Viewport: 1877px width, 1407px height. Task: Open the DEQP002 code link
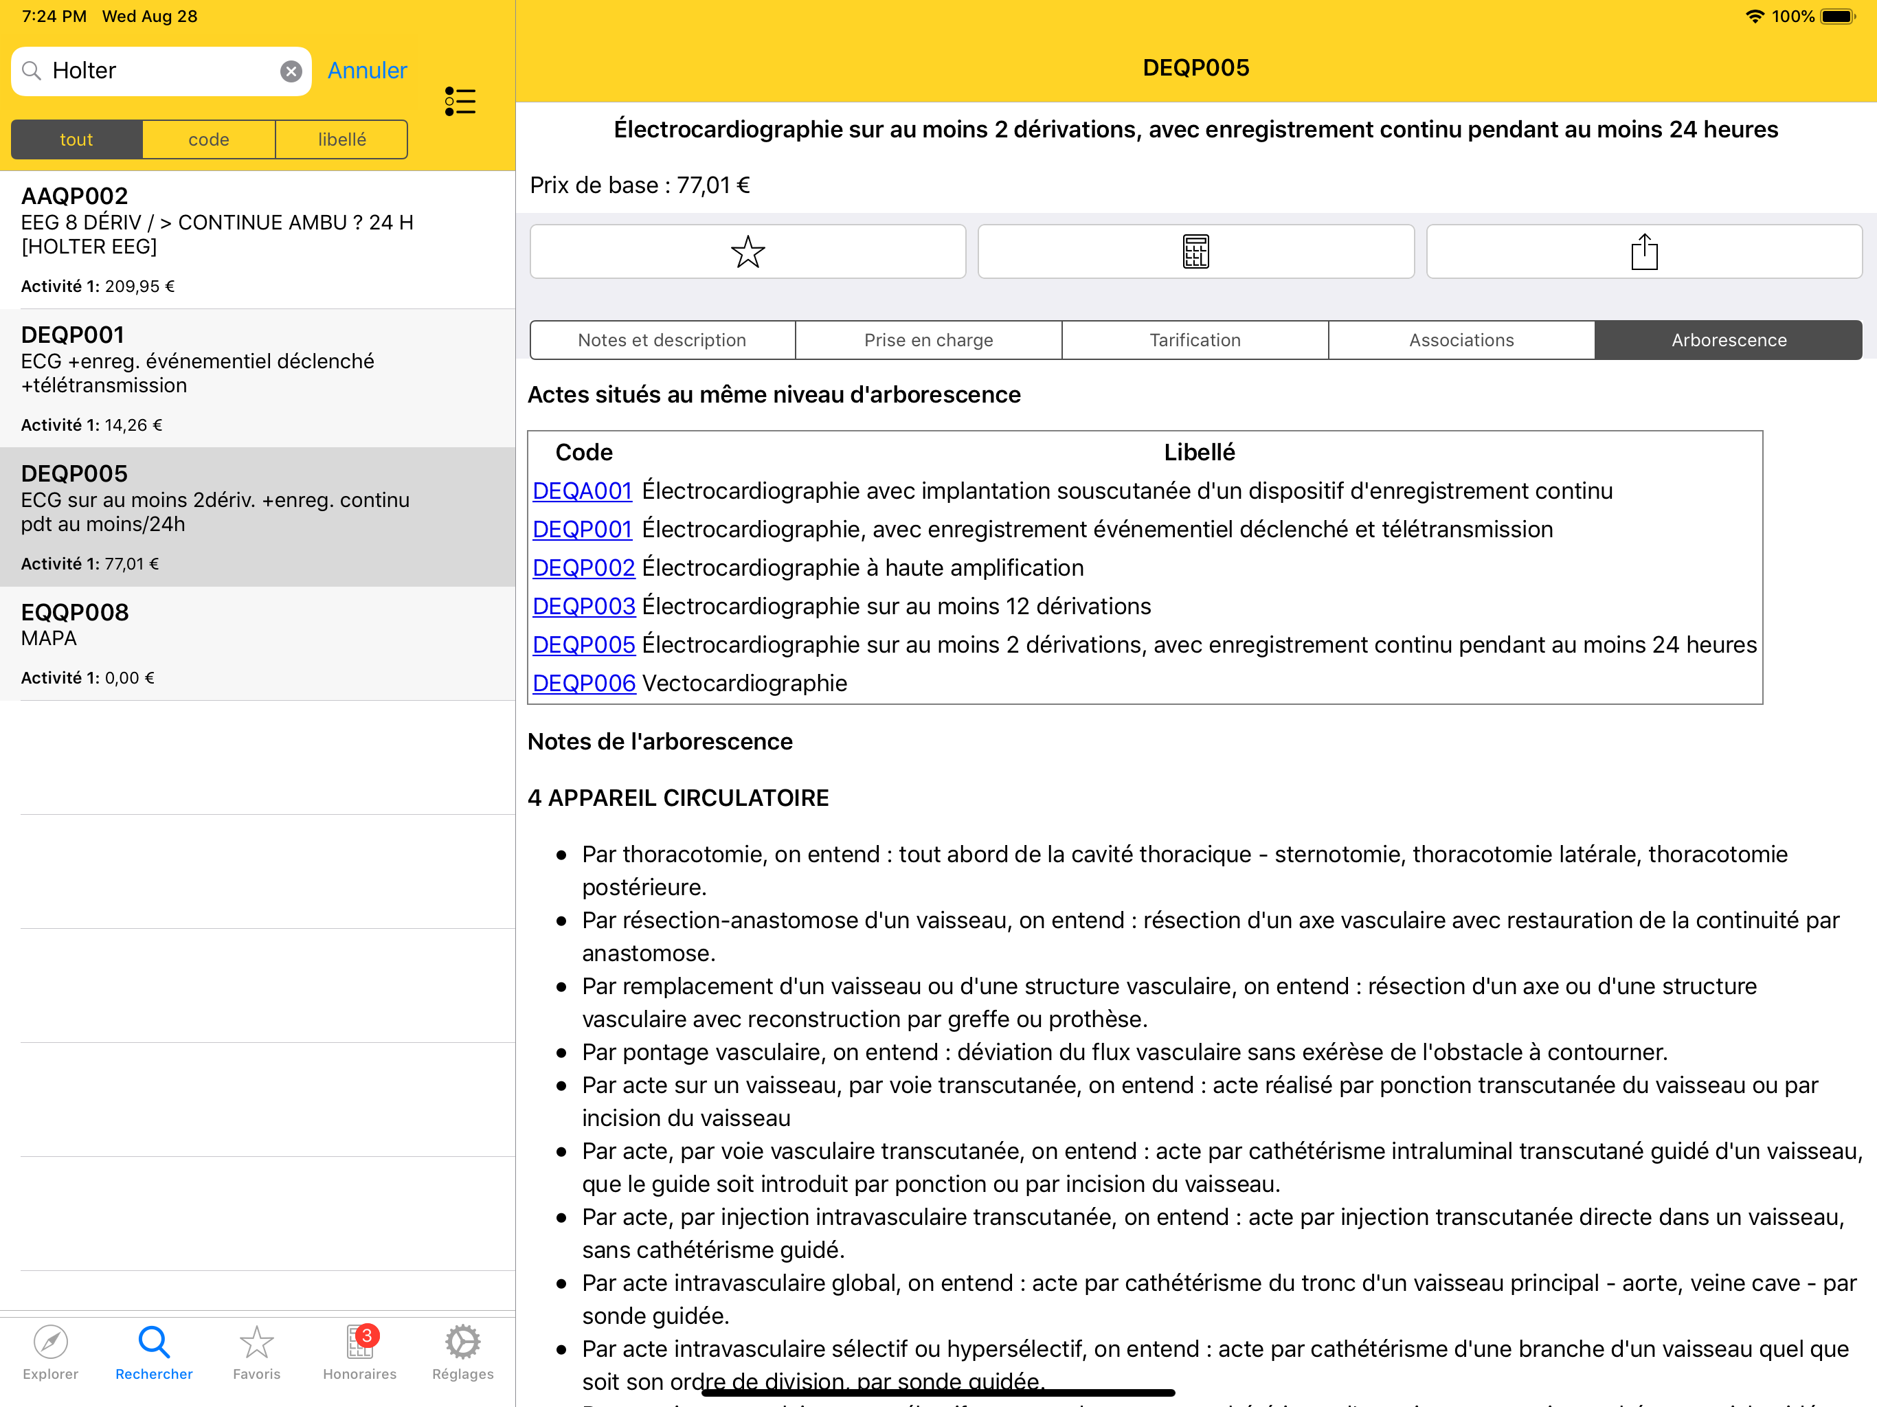click(584, 569)
